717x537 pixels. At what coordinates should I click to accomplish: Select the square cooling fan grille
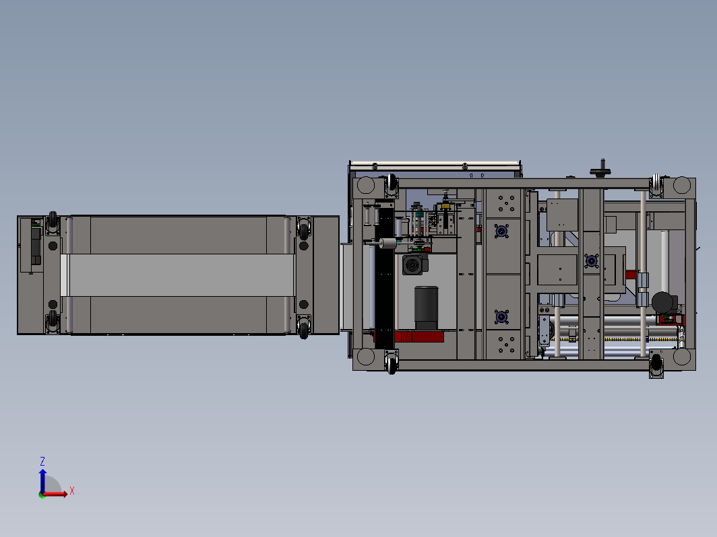pyautogui.click(x=412, y=265)
